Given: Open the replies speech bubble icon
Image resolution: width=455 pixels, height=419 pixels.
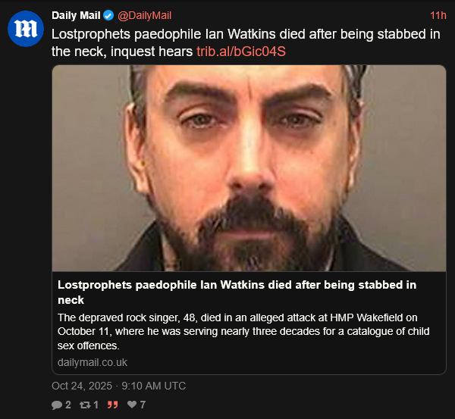Looking at the screenshot, I should (57, 405).
